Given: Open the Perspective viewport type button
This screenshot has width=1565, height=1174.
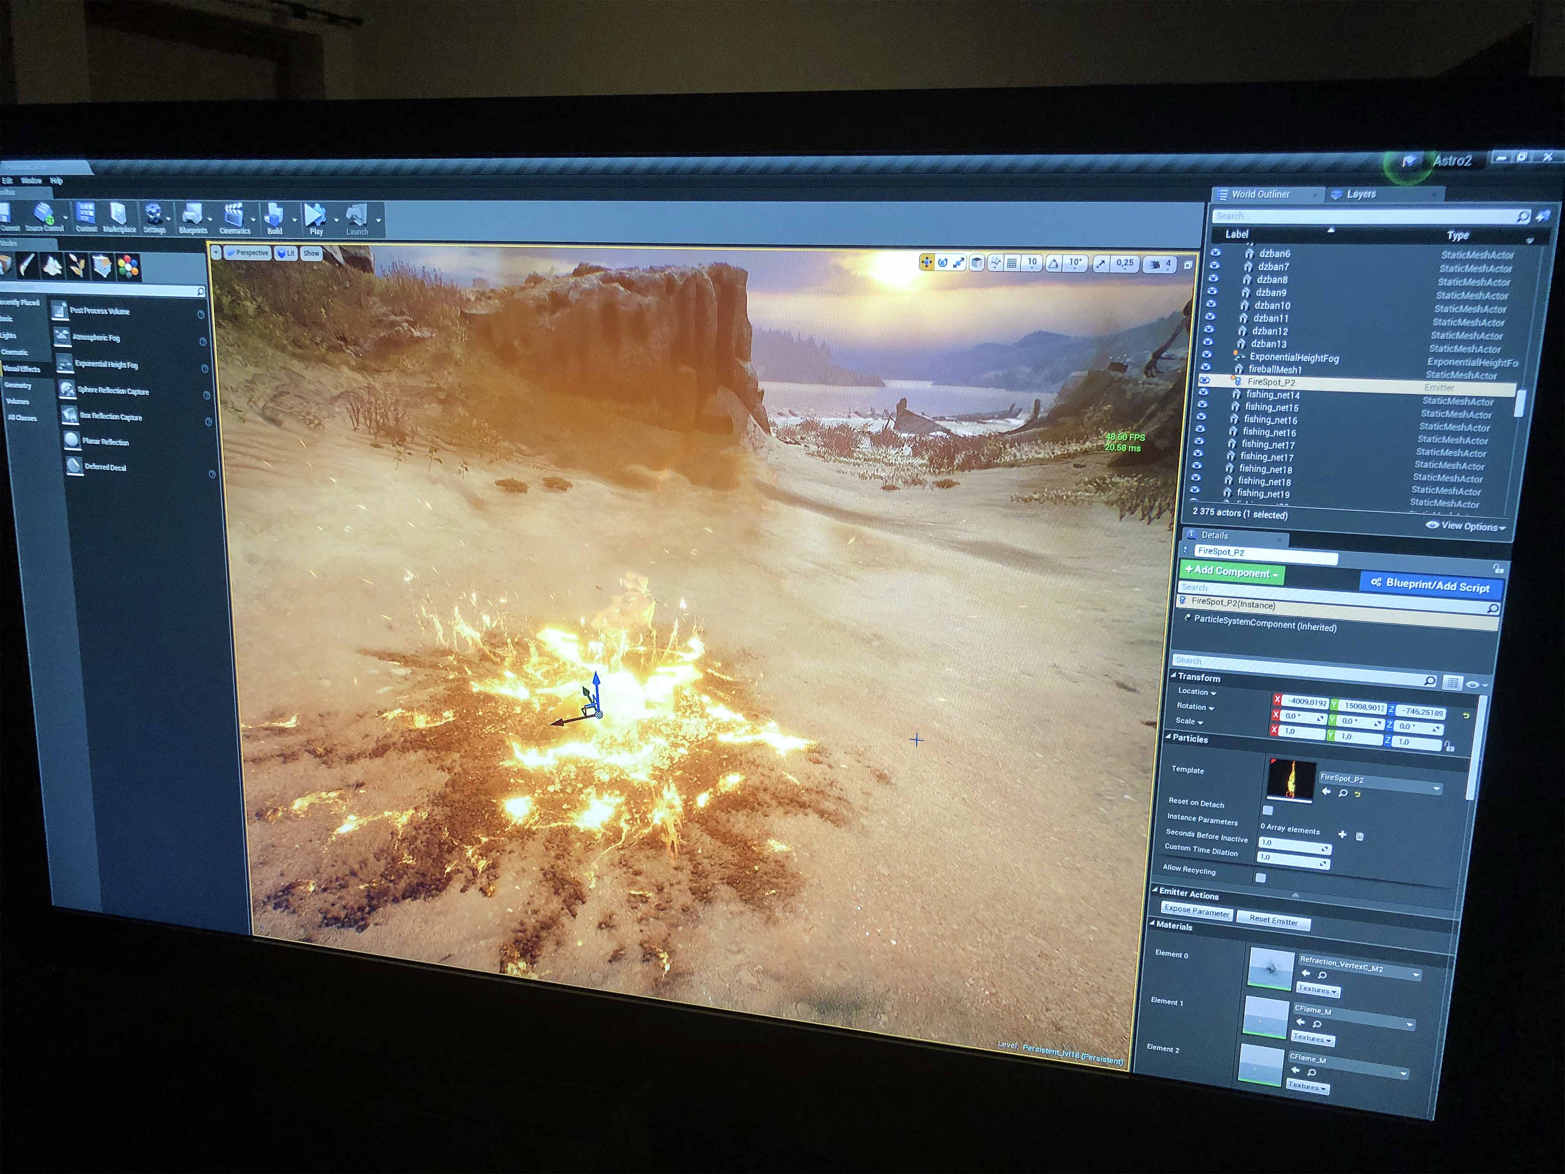Looking at the screenshot, I should pyautogui.click(x=247, y=253).
